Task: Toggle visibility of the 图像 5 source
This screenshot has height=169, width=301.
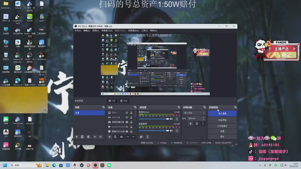Action: coord(127,113)
